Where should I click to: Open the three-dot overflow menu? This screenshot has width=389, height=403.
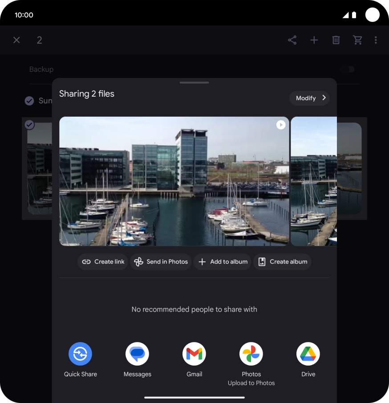click(x=376, y=40)
